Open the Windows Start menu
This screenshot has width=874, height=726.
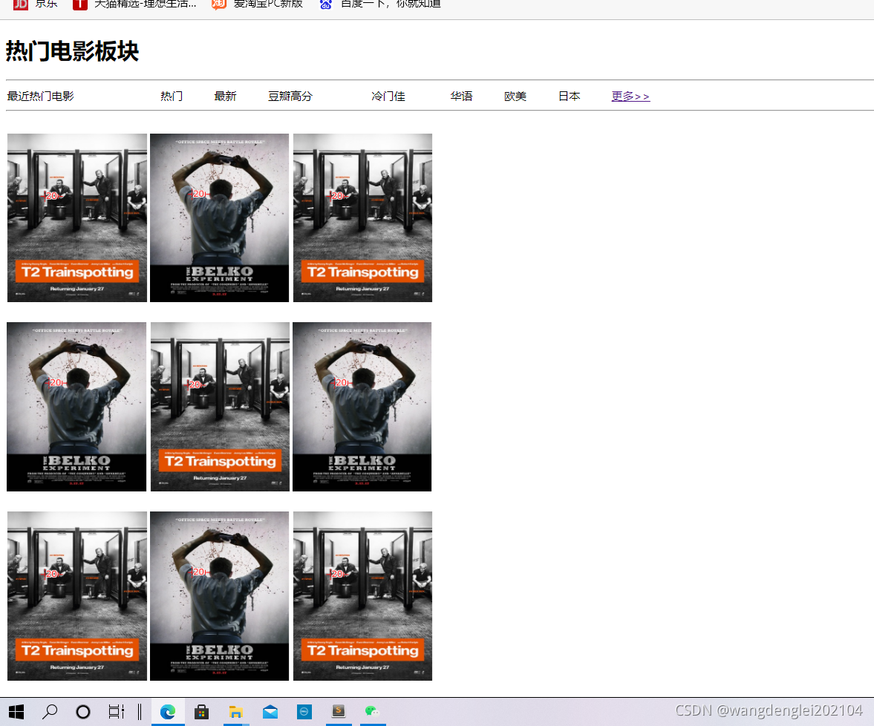[x=16, y=711]
